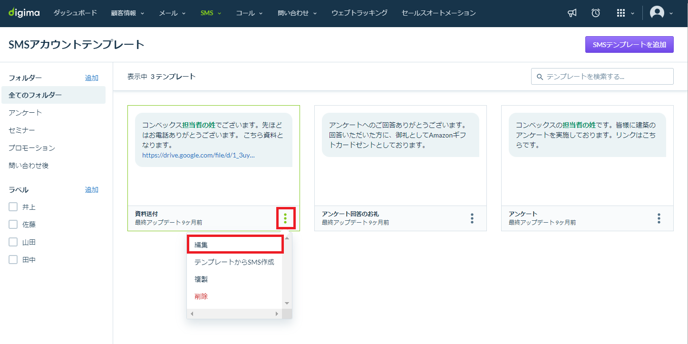
Task: Focus the テンプレートを検索する search field
Action: (602, 77)
